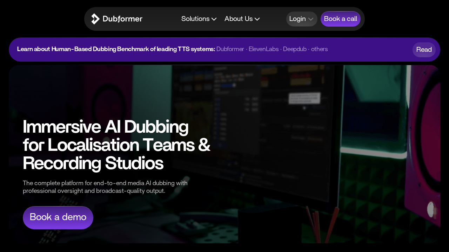Click the purple announcement banner text

pos(116,49)
